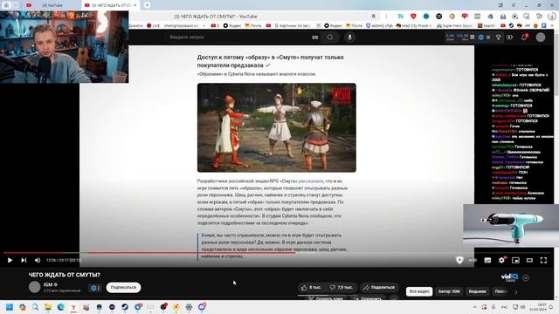Screen dimensions: 559x314
Task: Open YouTube notifications bell
Action: [x=524, y=37]
